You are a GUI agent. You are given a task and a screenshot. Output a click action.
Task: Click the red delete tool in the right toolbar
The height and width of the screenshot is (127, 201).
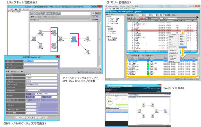point(99,13)
